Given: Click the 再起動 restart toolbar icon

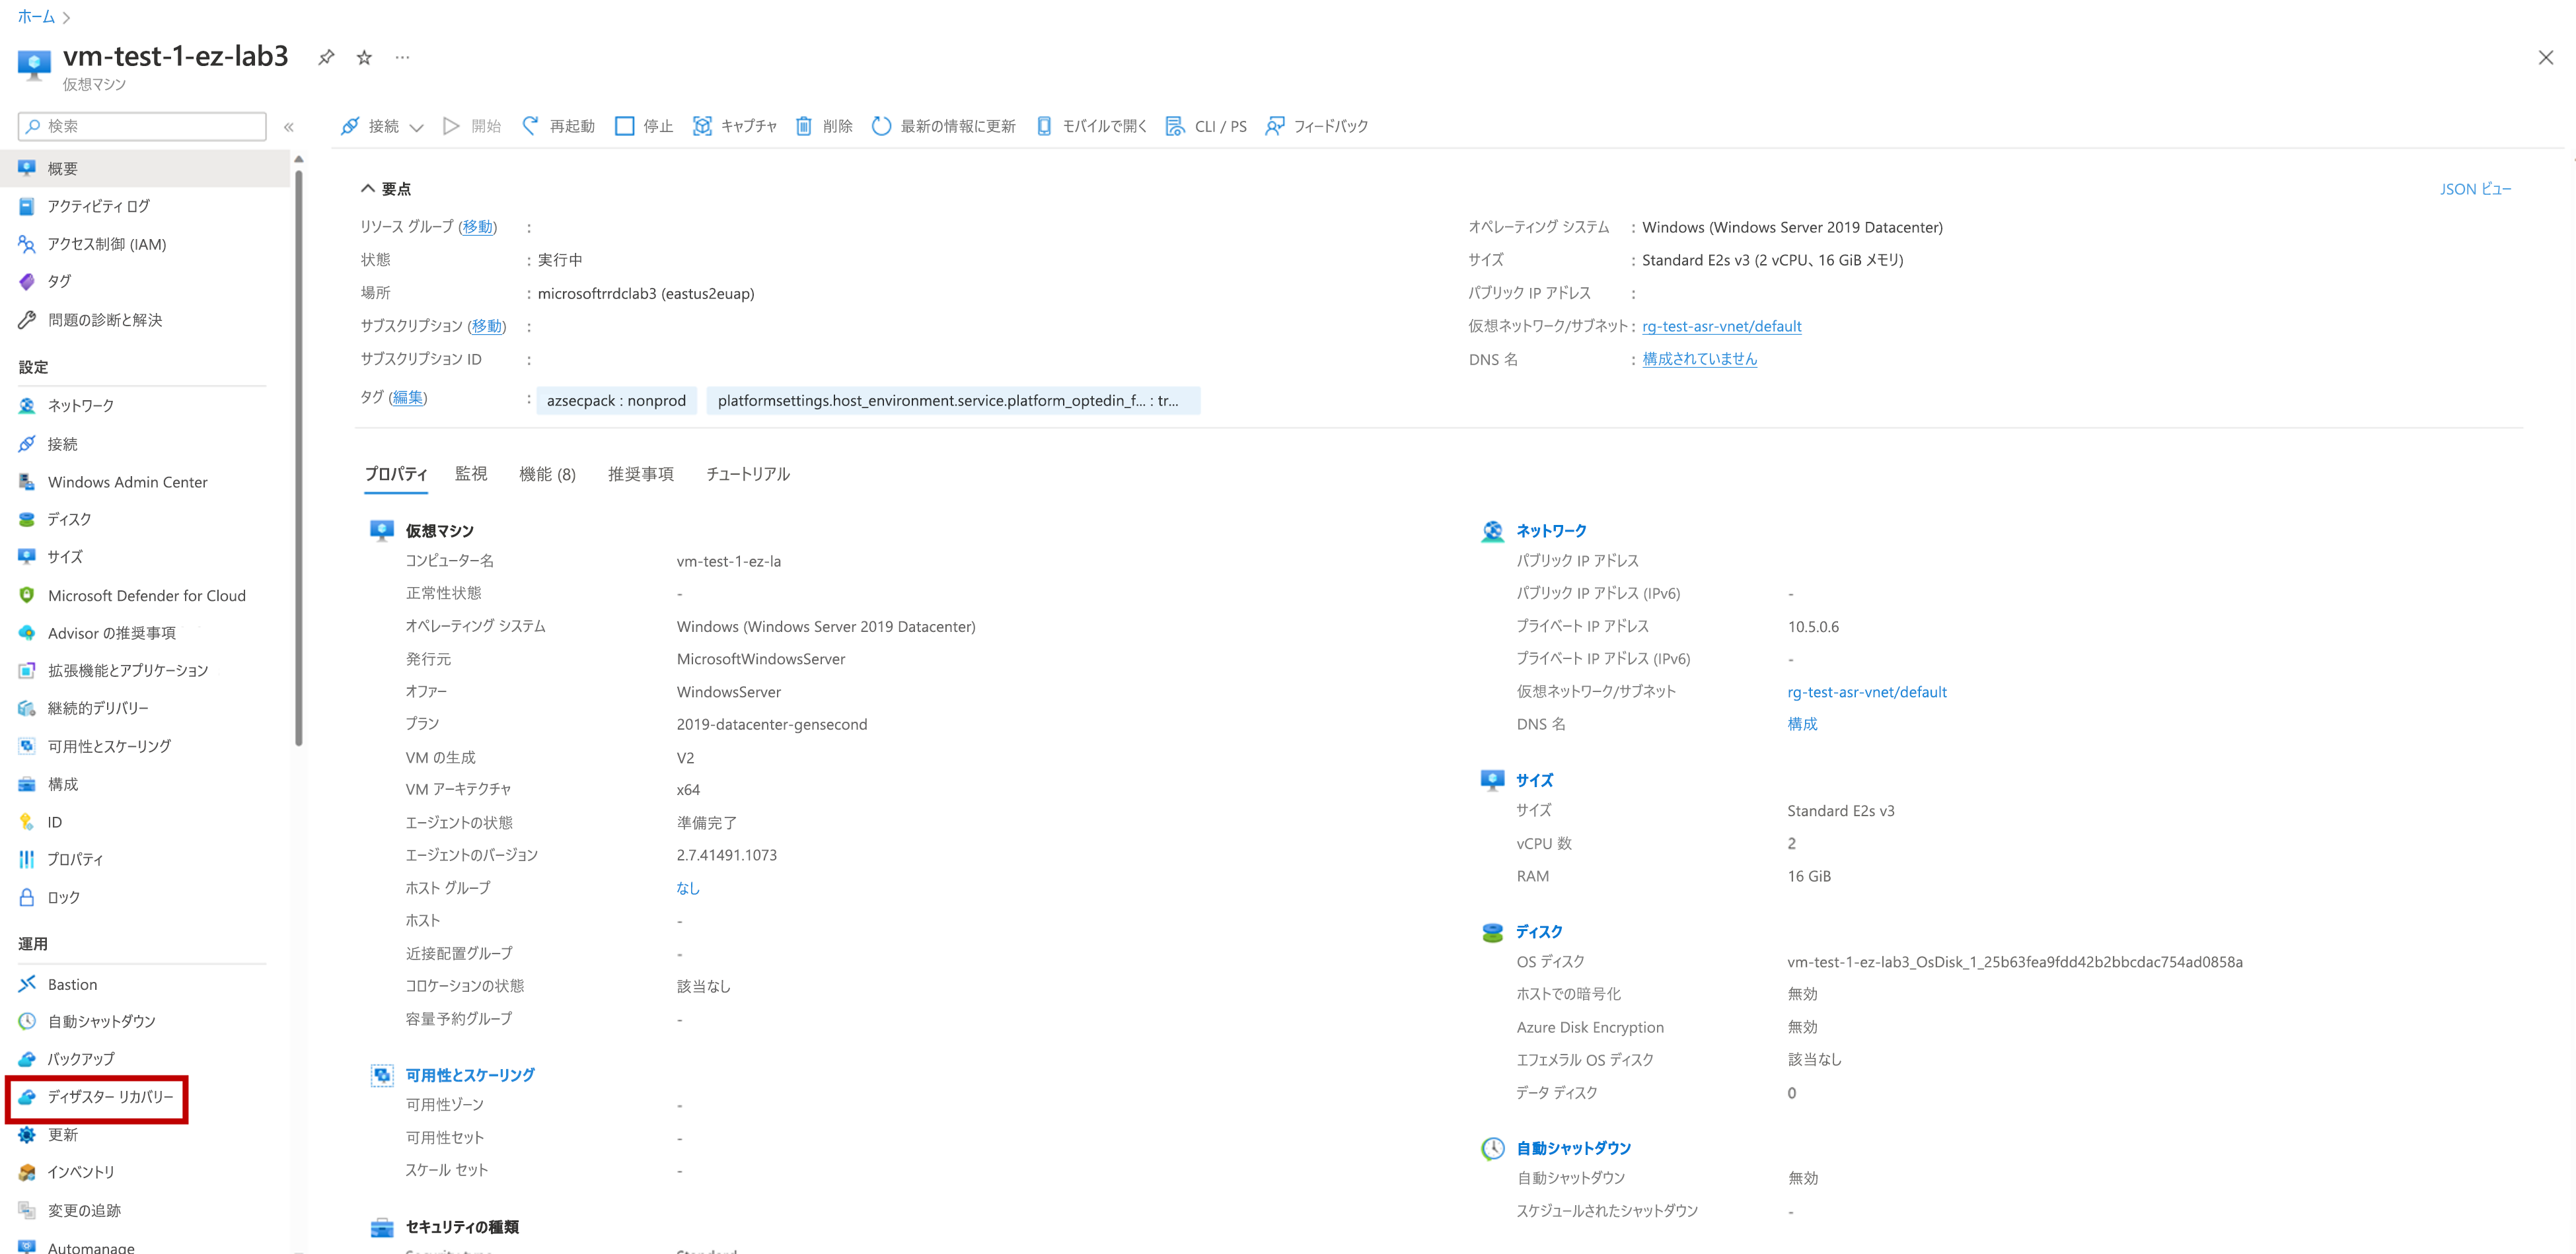Looking at the screenshot, I should coord(531,126).
